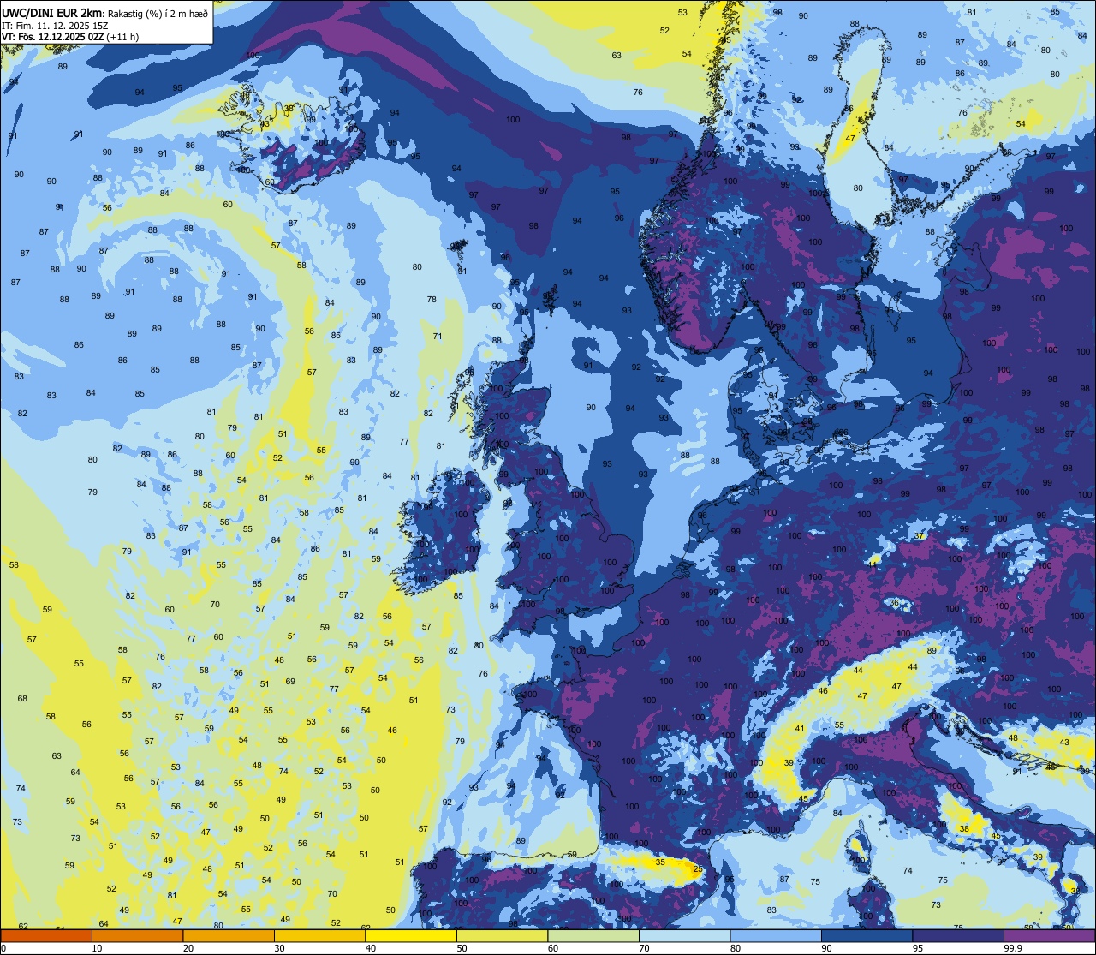Click the 90–95 dark blue legend swatch

click(867, 935)
